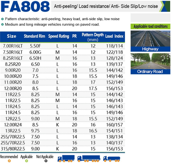The image size is (172, 164).
Task: Click the blue-green chevron logo in banner
Action: (165, 6)
